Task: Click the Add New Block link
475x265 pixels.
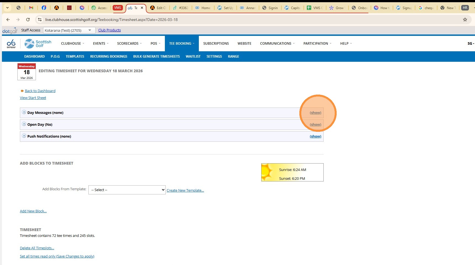Action: [33, 211]
